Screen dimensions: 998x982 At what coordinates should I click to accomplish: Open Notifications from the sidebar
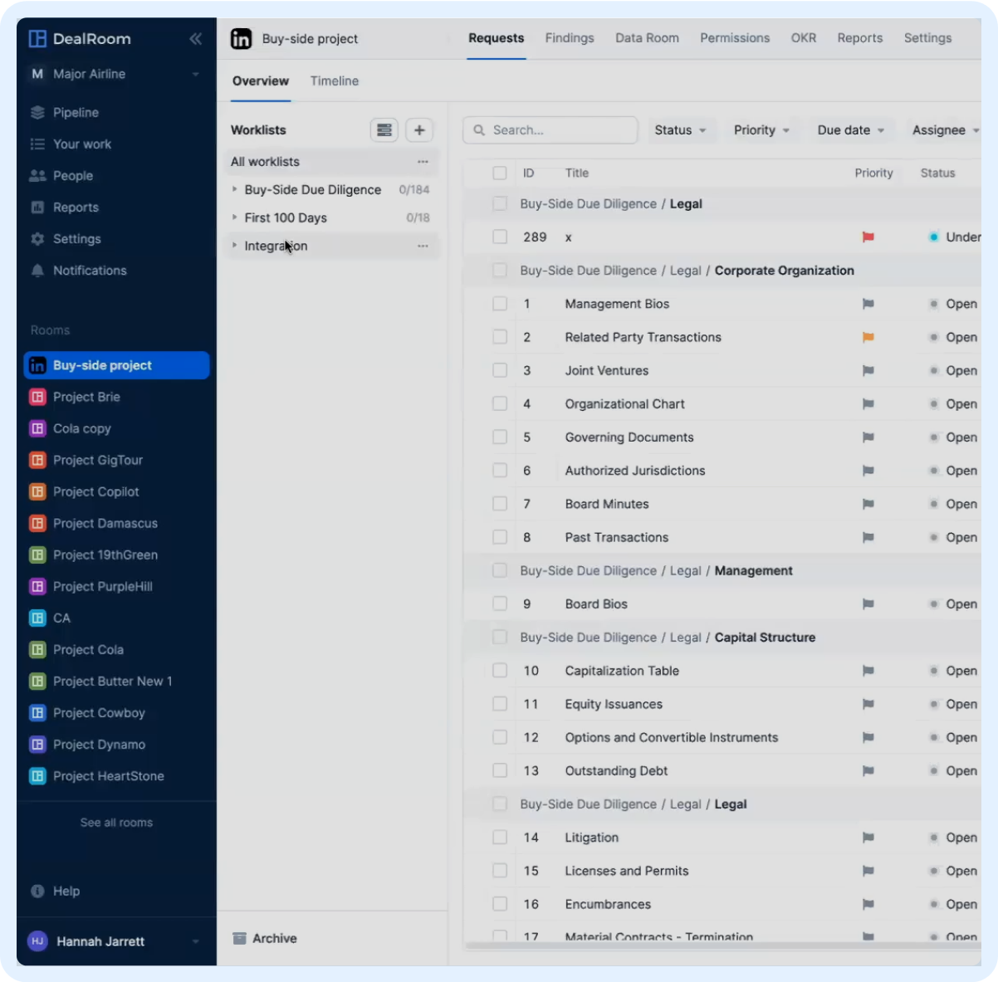point(38,270)
